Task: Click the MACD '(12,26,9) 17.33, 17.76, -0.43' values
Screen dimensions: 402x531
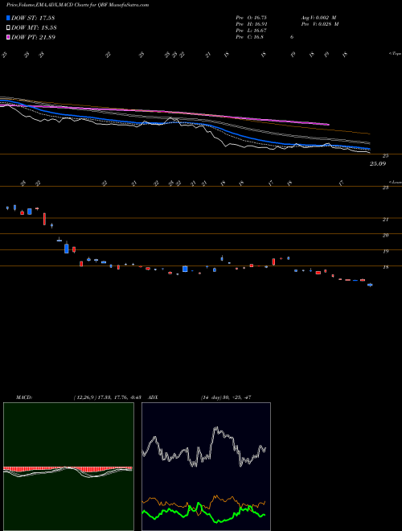Action: 109,397
